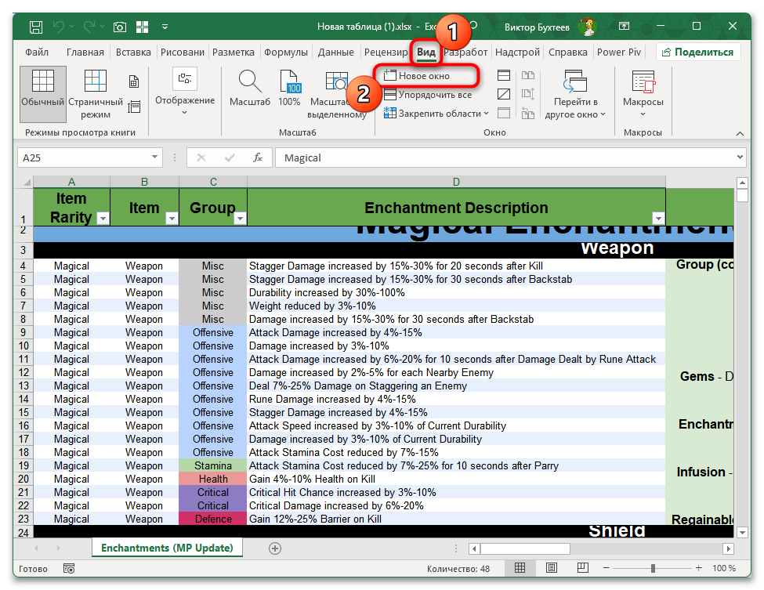Click the Split window icon
Image resolution: width=764 pixels, height=590 pixels.
click(504, 75)
